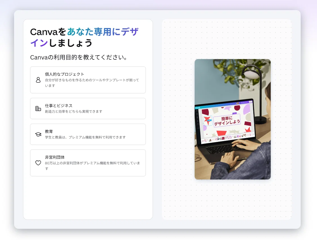
Task: Click the text 学生と教員は、プレミアム機能を無料で利用できます
Action: click(x=85, y=137)
